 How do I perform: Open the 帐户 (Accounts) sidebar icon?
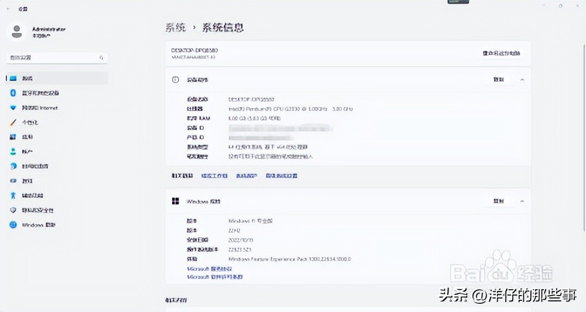[x=13, y=151]
